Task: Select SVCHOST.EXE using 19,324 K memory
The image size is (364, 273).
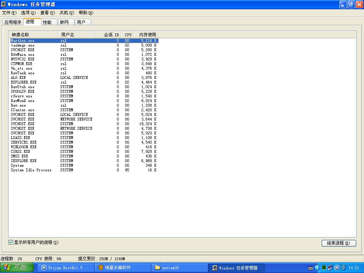Action: click(x=84, y=124)
